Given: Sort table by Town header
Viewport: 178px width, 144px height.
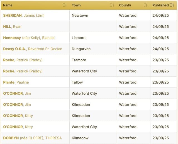Looking at the screenshot, I should (x=76, y=5).
